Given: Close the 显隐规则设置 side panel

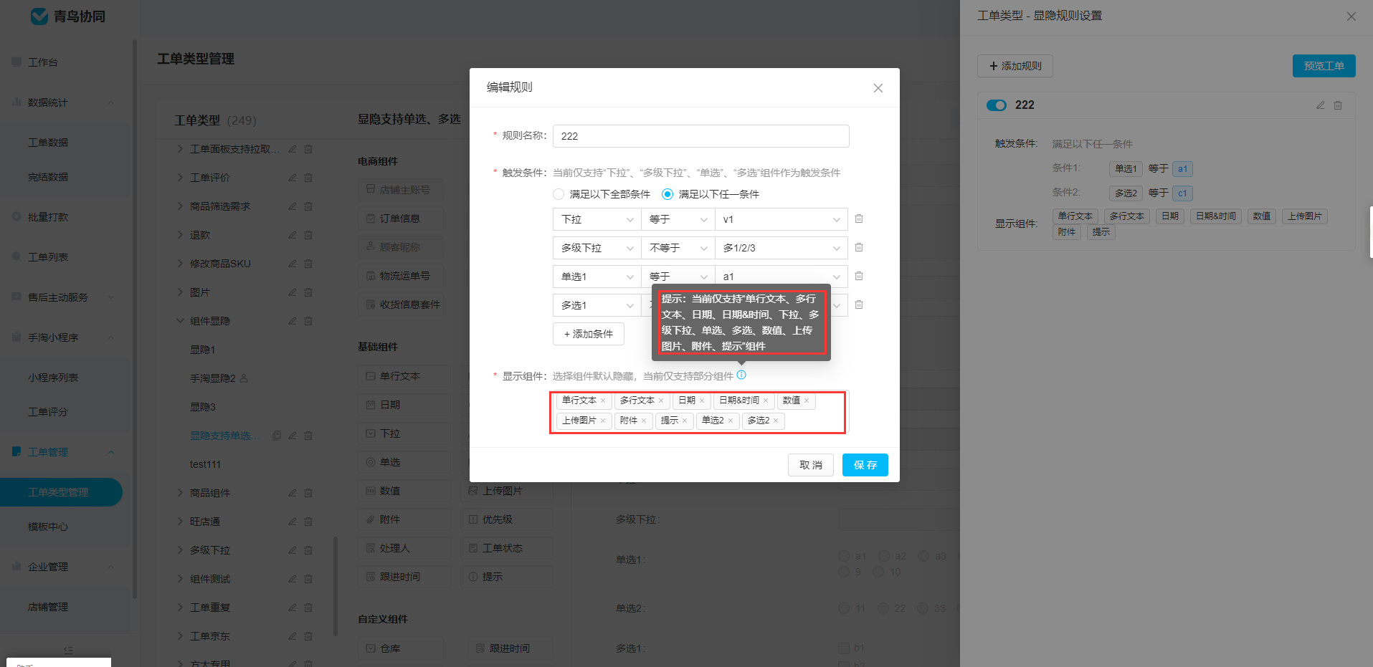Looking at the screenshot, I should pos(1351,16).
